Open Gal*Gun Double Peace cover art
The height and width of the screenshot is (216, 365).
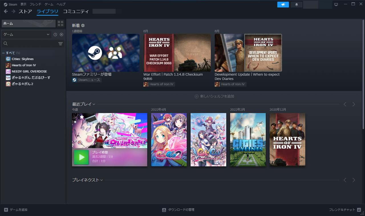208,140
